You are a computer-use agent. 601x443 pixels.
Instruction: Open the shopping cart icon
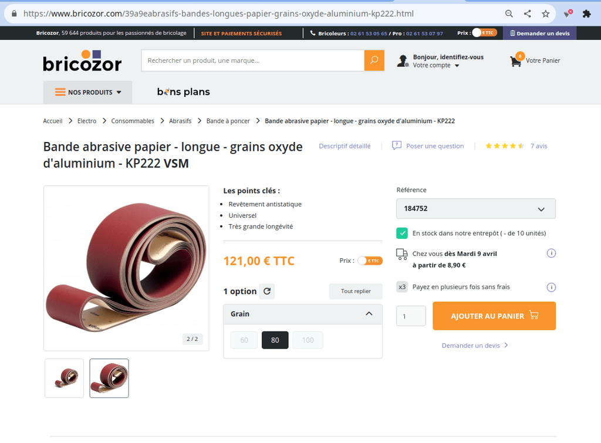(516, 60)
